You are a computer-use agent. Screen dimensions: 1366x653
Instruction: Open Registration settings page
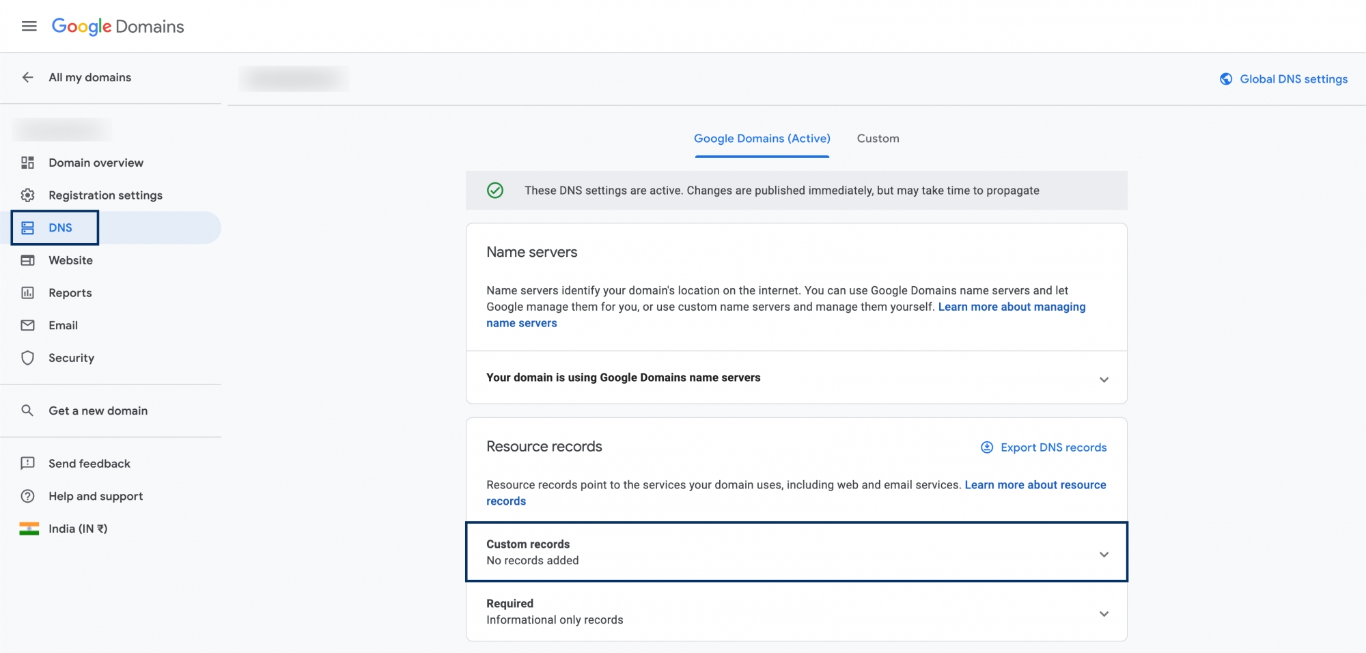pos(105,195)
